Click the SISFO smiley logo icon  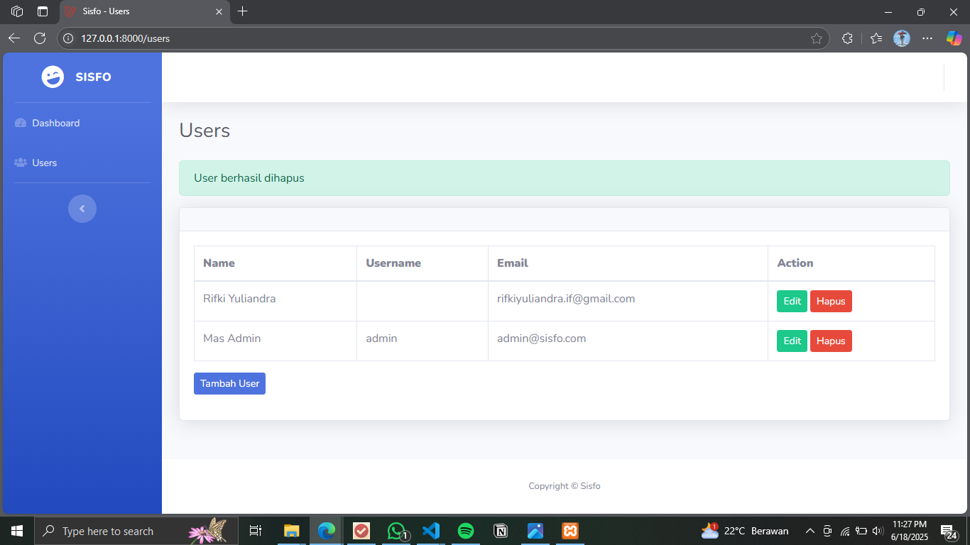(53, 77)
